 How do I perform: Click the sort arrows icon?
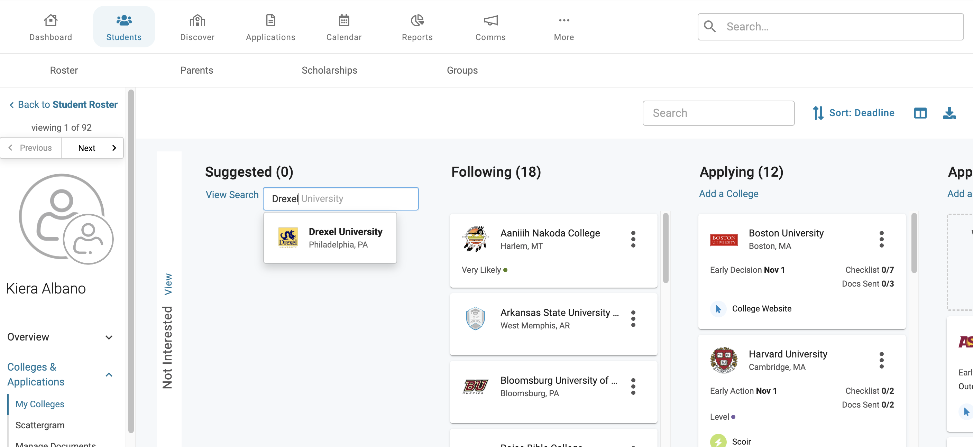(818, 113)
